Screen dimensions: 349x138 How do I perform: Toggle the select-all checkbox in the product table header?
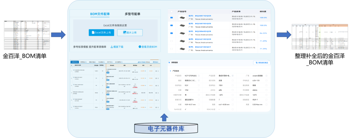pos(171,11)
